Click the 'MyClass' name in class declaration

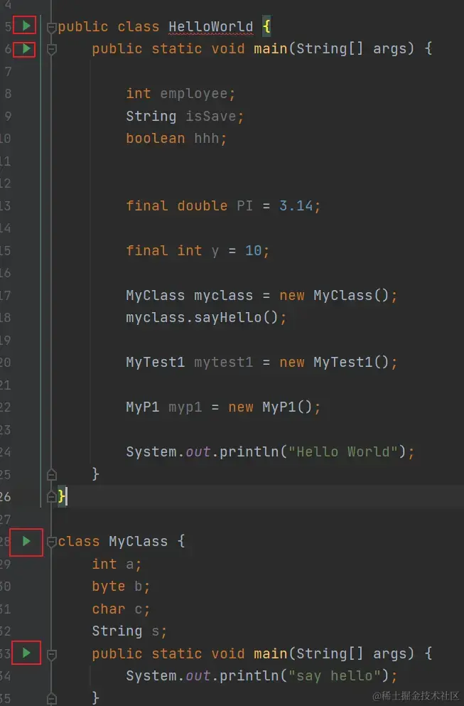(x=138, y=541)
